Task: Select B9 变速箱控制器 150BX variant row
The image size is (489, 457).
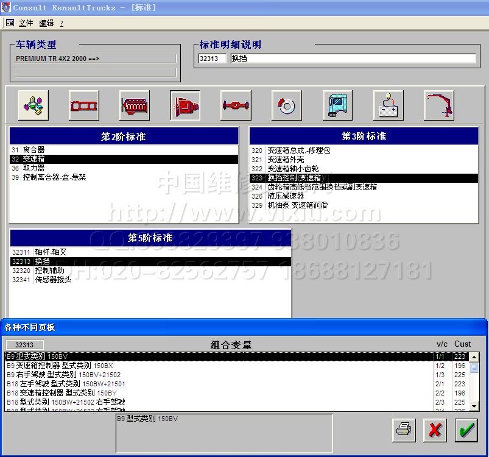Action: (60, 366)
